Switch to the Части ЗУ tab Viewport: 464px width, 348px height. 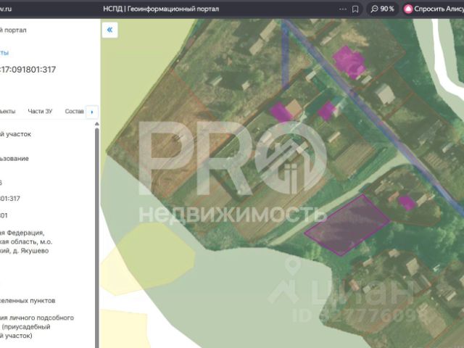pyautogui.click(x=40, y=111)
